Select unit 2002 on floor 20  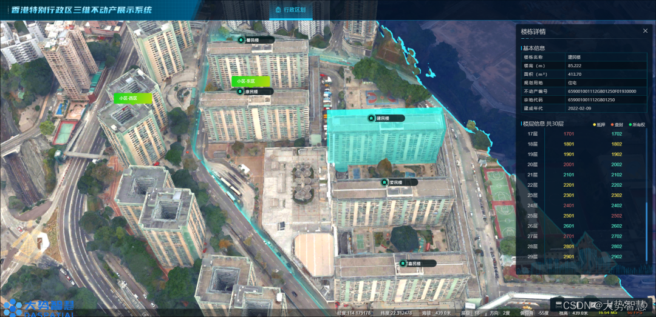(617, 164)
